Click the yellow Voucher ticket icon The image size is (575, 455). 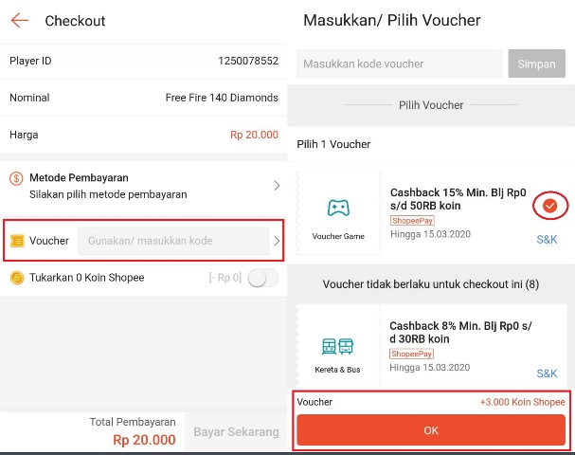point(17,241)
